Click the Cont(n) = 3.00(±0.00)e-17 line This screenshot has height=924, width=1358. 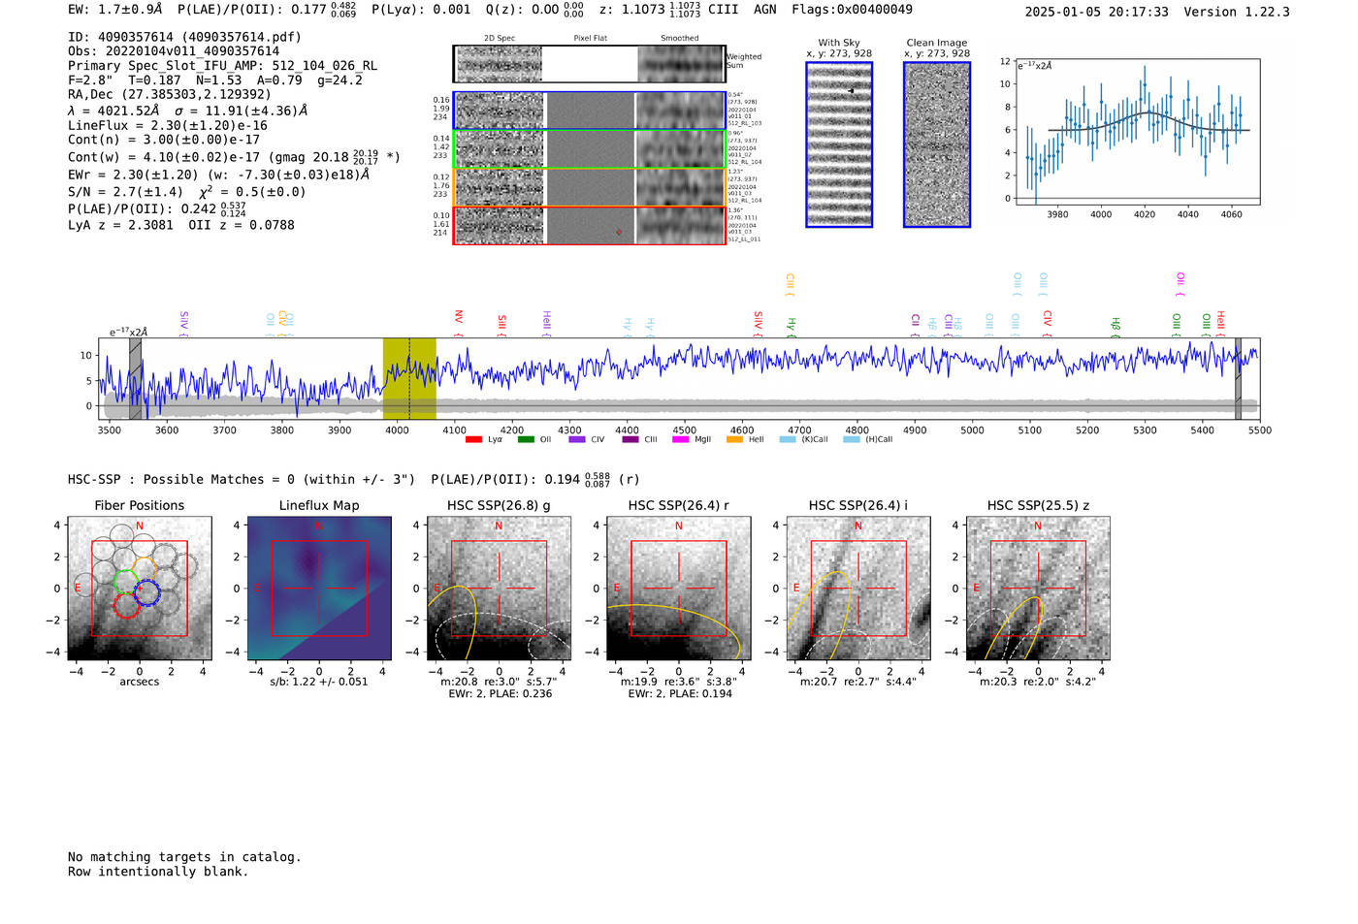pyautogui.click(x=164, y=140)
